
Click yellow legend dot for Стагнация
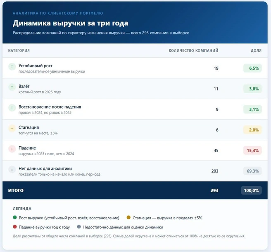[x=128, y=218]
